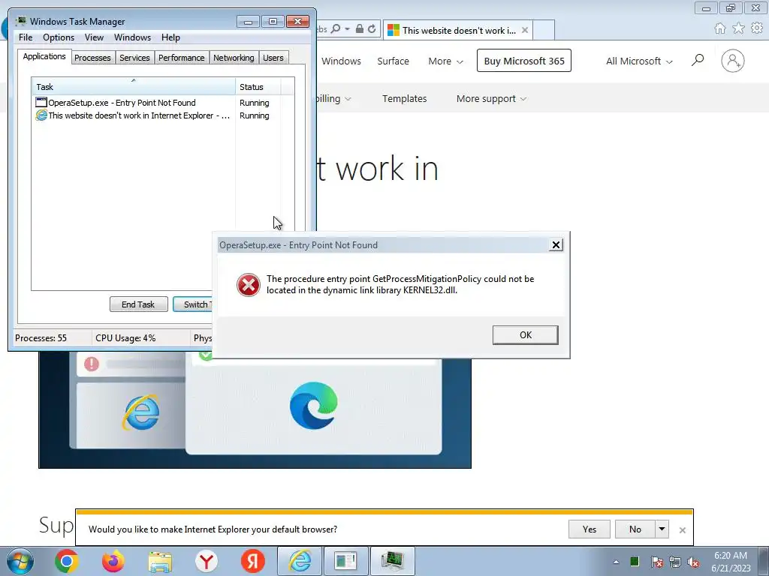The height and width of the screenshot is (576, 769).
Task: Open IE Favorites star icon
Action: [x=739, y=28]
